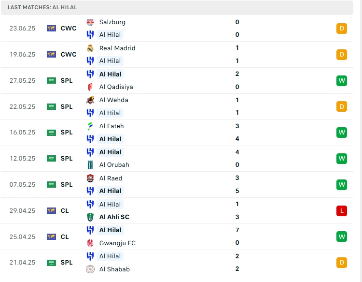This screenshot has width=362, height=282.
Task: Open the Al Ahli SC team link
Action: point(114,217)
